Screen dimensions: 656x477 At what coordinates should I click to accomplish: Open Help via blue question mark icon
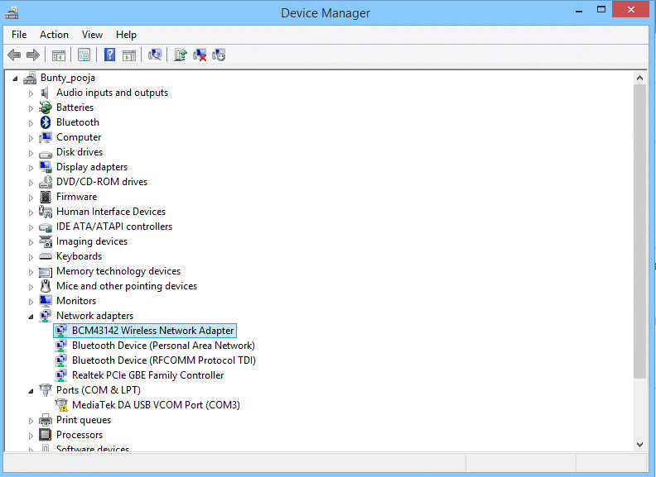(x=109, y=55)
